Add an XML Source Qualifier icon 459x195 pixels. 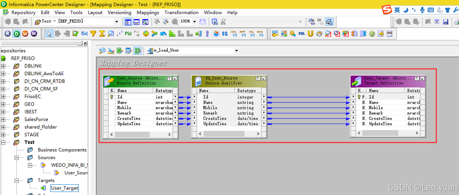[x=234, y=34]
